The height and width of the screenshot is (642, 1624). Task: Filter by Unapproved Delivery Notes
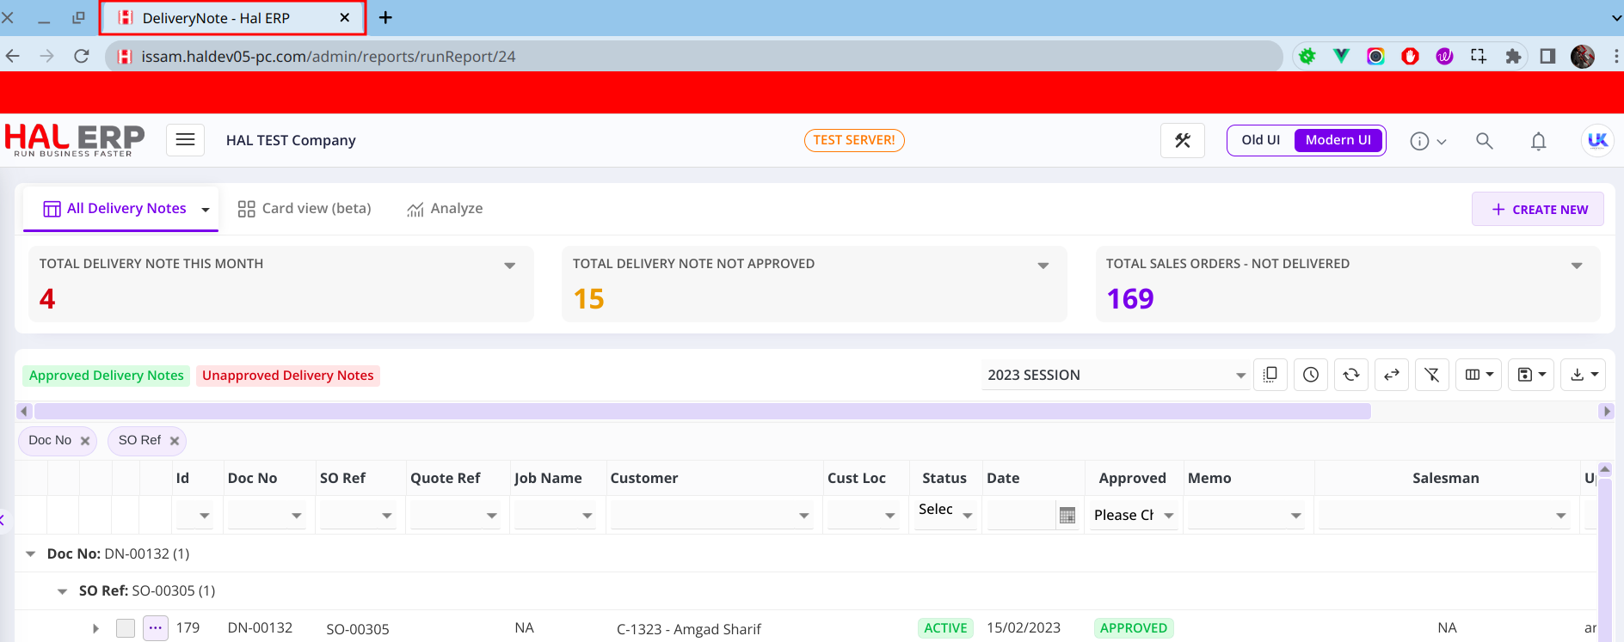[287, 376]
